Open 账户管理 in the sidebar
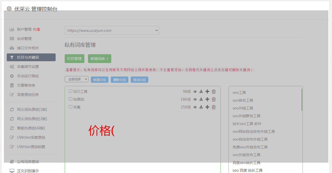The width and height of the screenshot is (332, 173). pyautogui.click(x=24, y=29)
